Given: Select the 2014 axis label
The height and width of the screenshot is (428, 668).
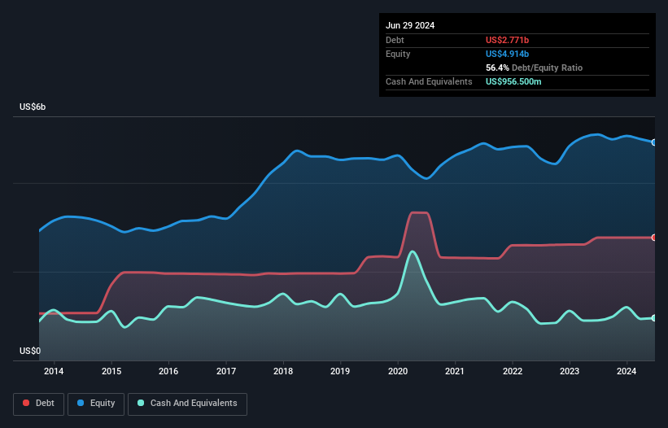Looking at the screenshot, I should coord(54,371).
